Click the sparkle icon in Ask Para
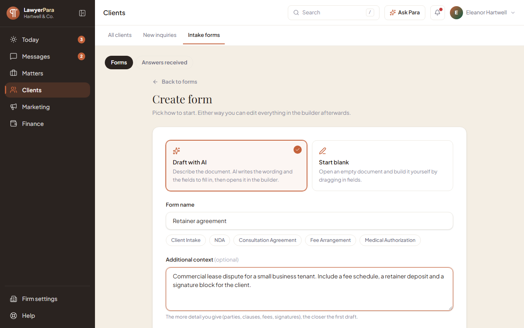524x328 pixels. coord(393,13)
